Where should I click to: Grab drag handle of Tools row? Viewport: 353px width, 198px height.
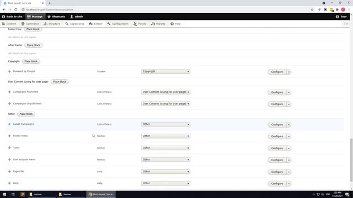(x=9, y=148)
